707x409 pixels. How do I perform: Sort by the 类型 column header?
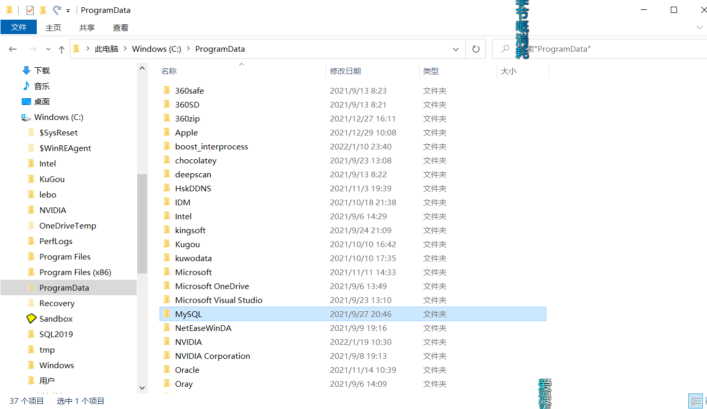[431, 71]
